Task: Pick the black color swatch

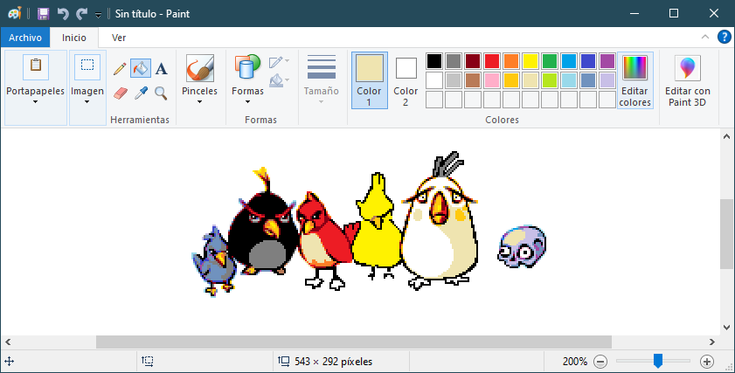Action: [434, 61]
